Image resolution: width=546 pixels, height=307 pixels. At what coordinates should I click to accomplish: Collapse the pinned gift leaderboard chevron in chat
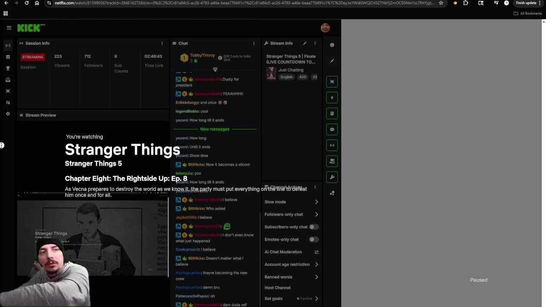tap(215, 69)
